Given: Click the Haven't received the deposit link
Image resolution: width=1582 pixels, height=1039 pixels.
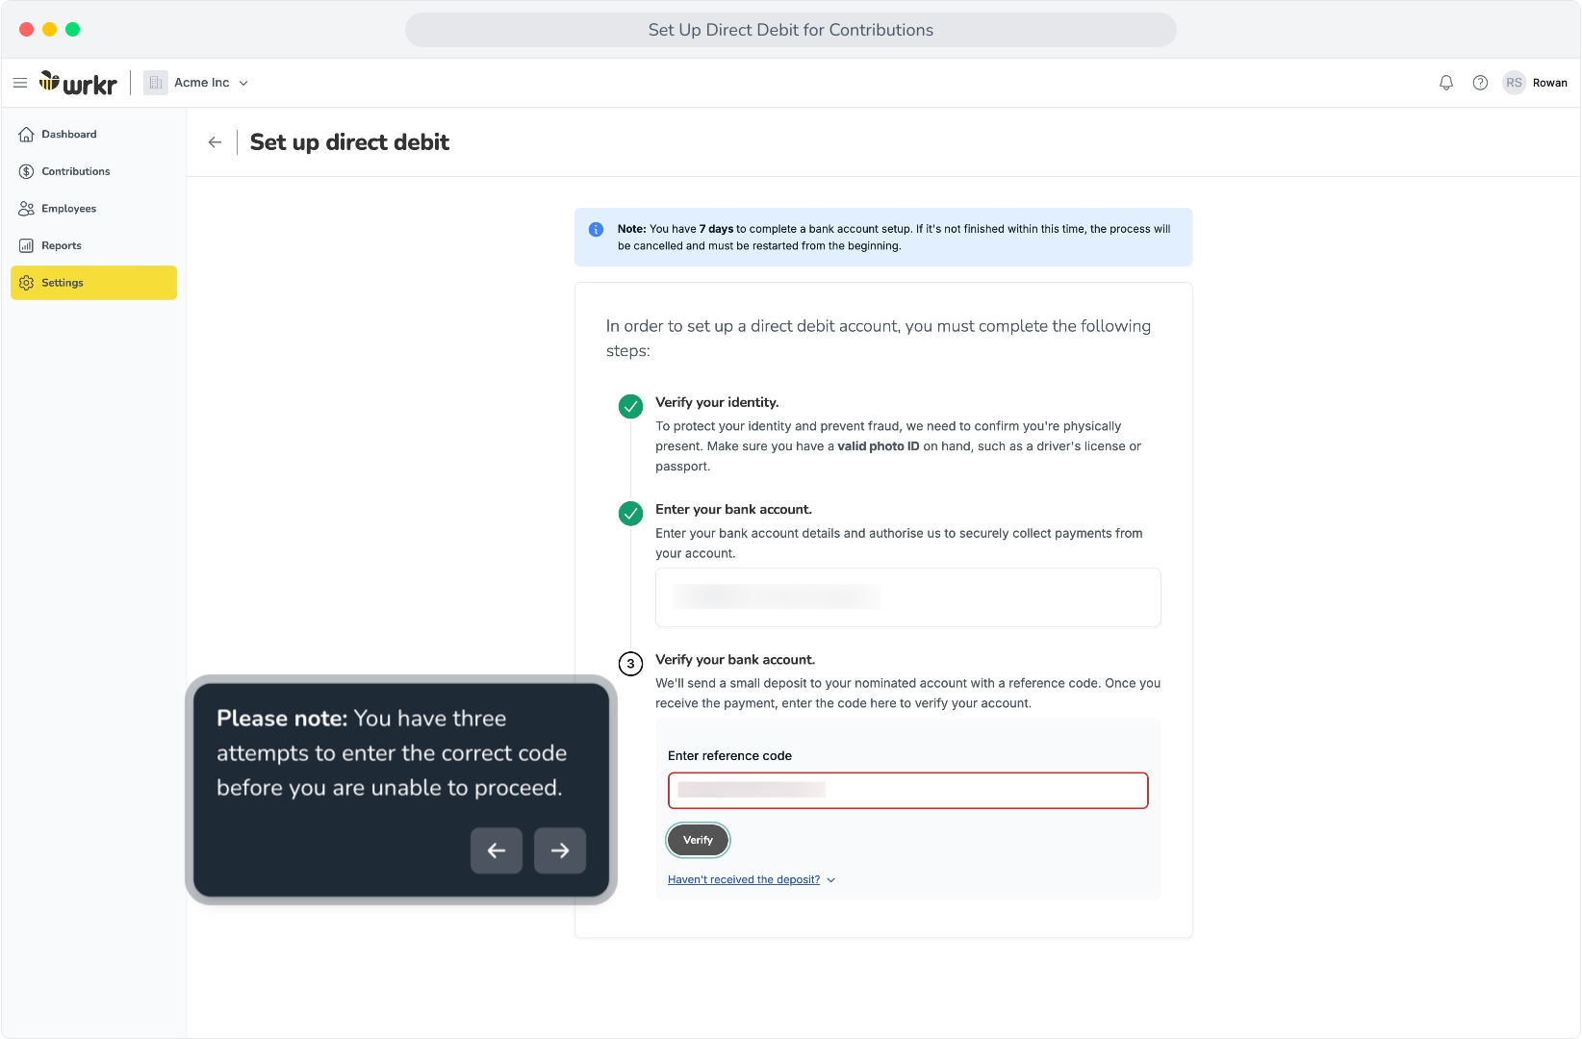Looking at the screenshot, I should [x=744, y=879].
